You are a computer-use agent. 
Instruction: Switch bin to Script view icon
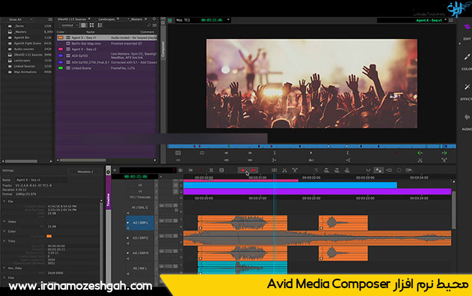click(x=100, y=25)
